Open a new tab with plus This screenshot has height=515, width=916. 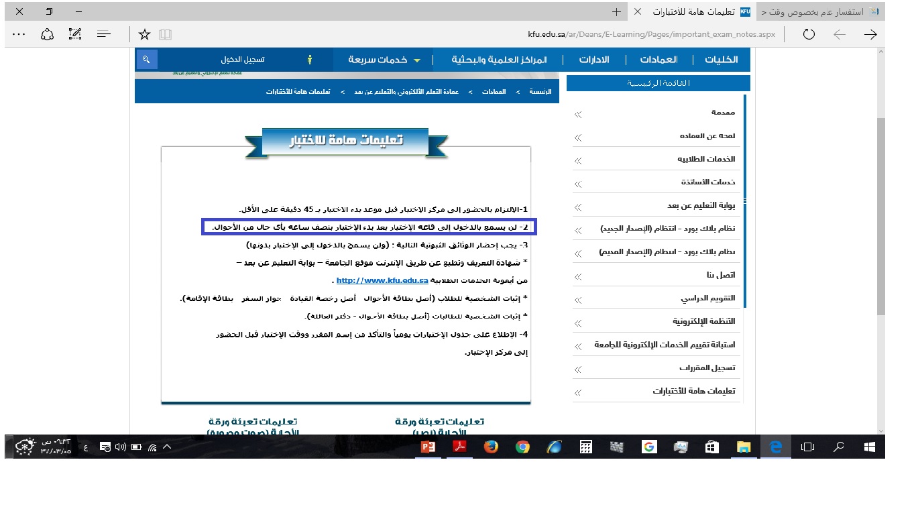click(x=617, y=12)
